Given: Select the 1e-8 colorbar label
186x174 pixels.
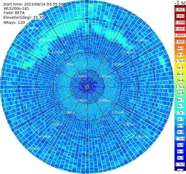Looking at the screenshot, I should pyautogui.click(x=180, y=145).
